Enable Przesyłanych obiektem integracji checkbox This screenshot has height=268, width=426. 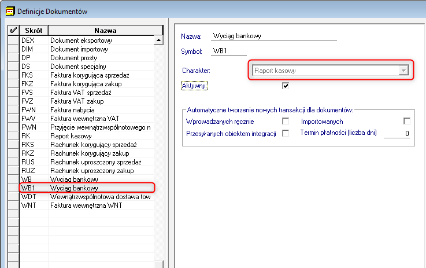tap(286, 133)
